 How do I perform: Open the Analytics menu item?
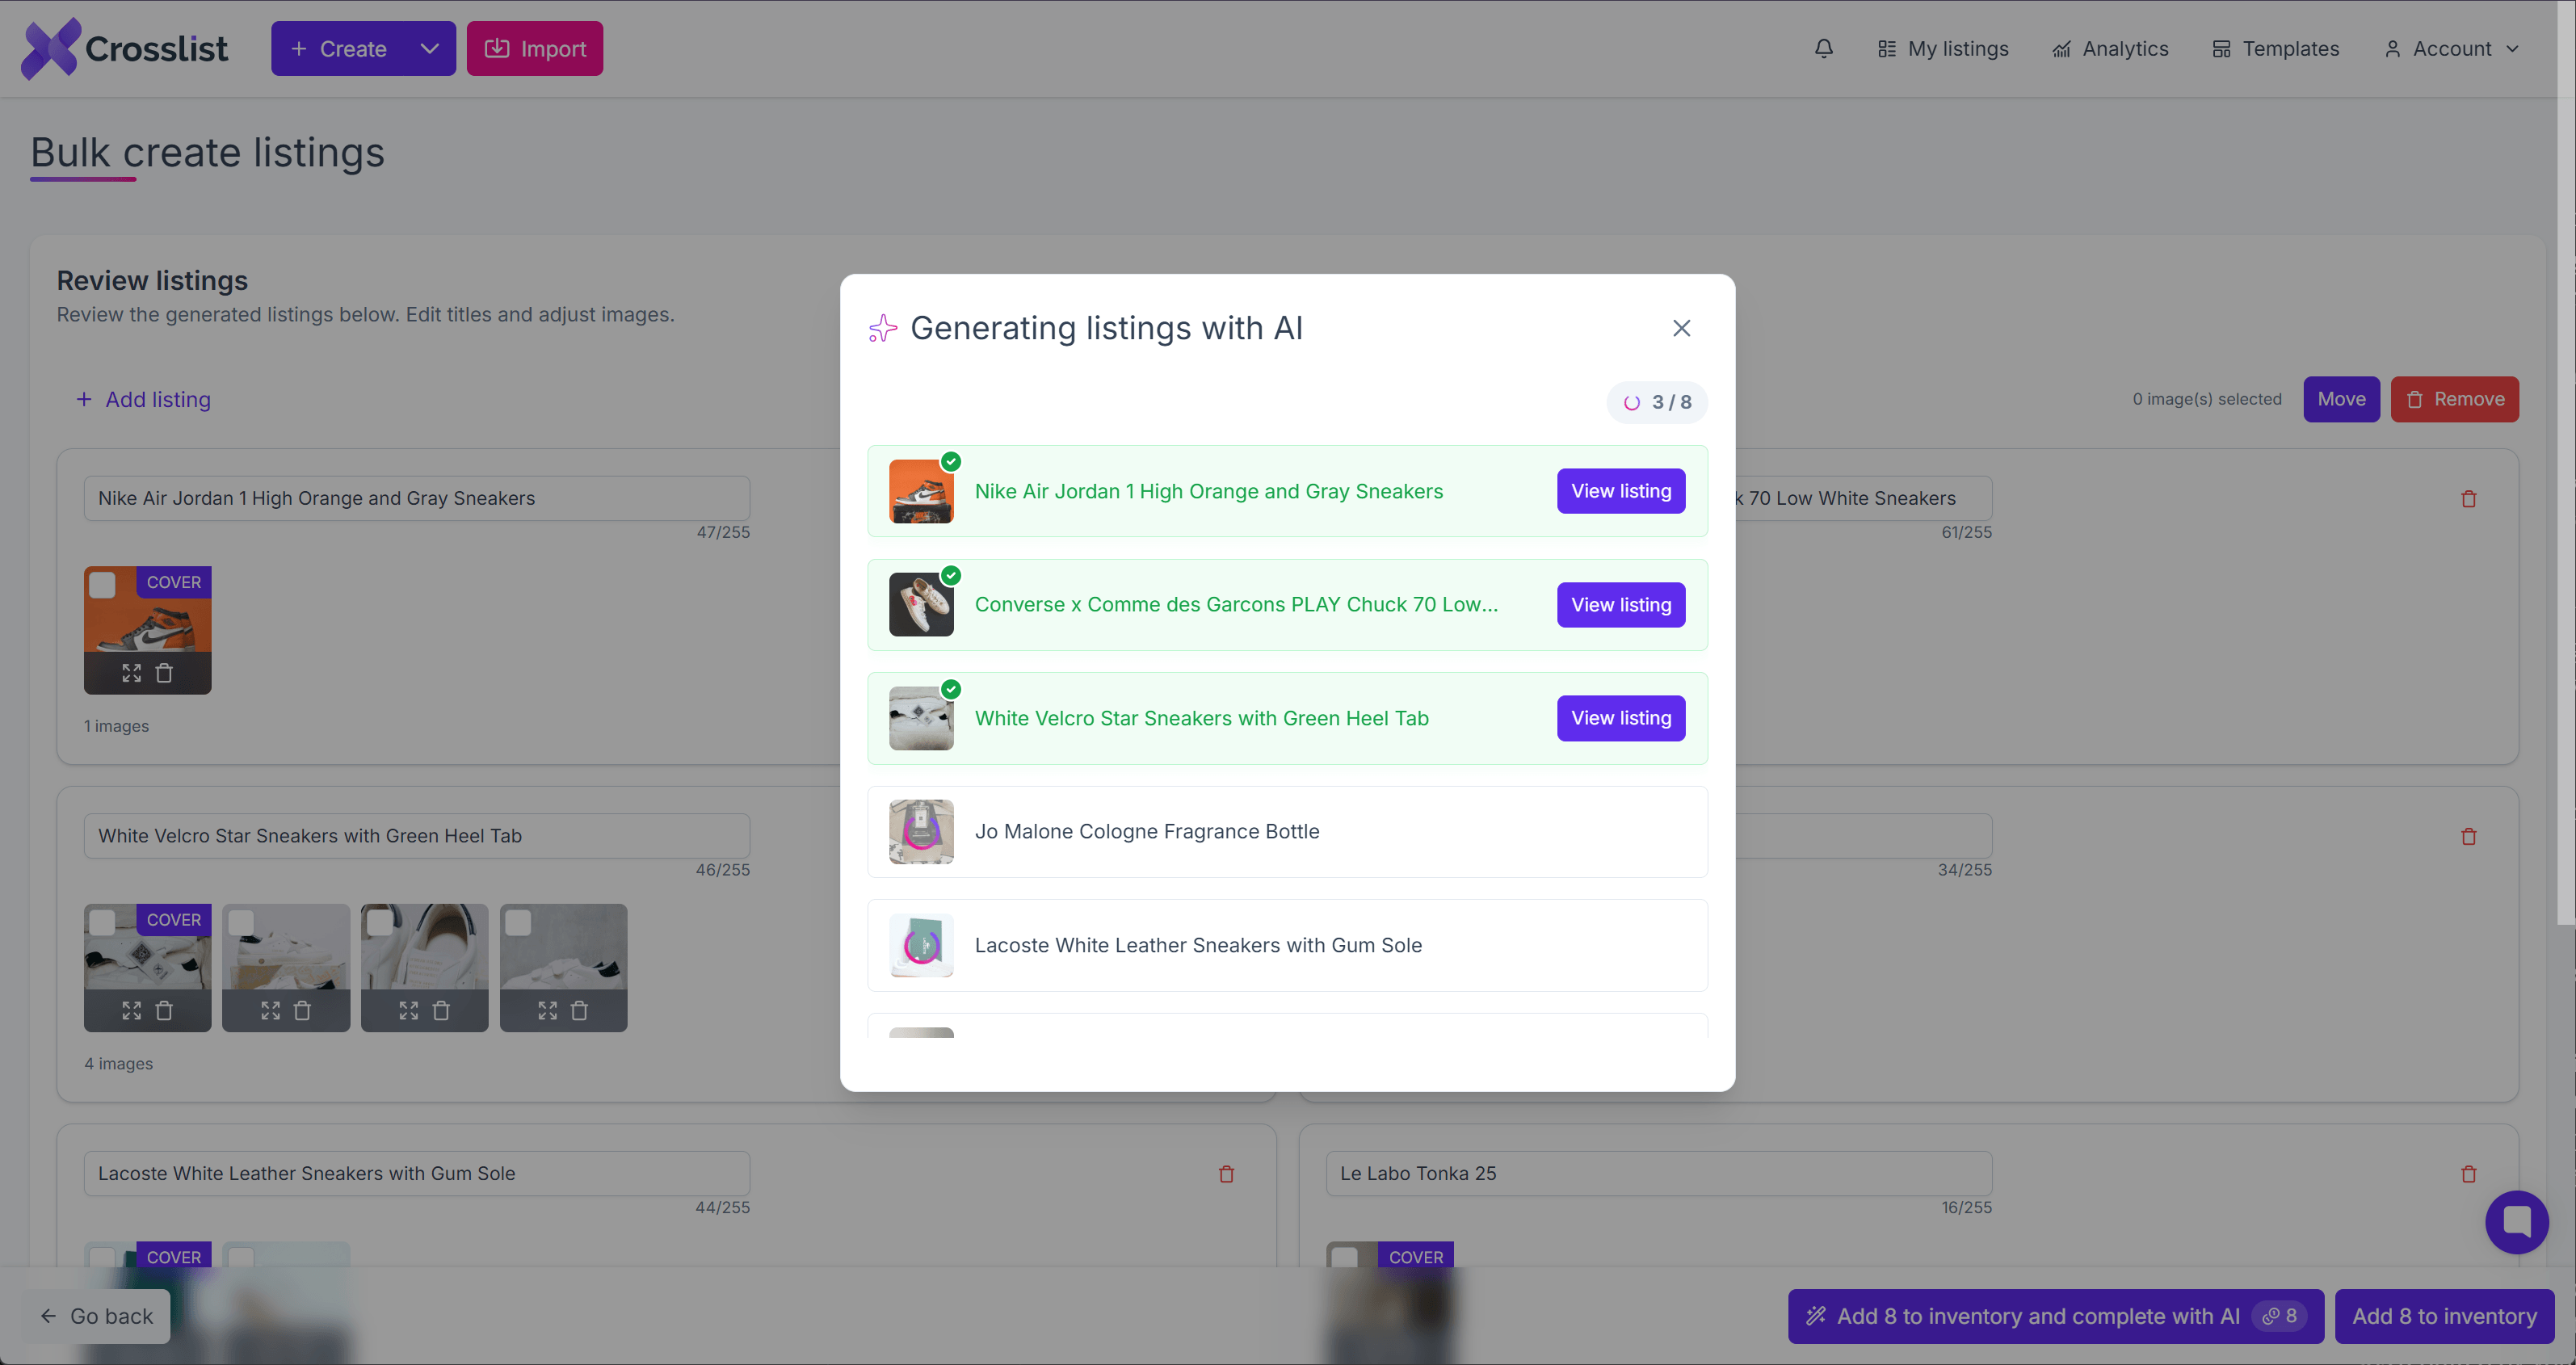tap(2110, 48)
